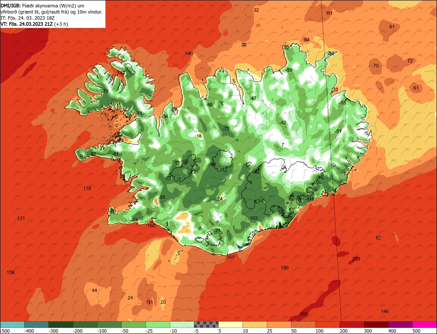Click the map value 64 off the northeast coast
437x334 pixels.
[307, 40]
